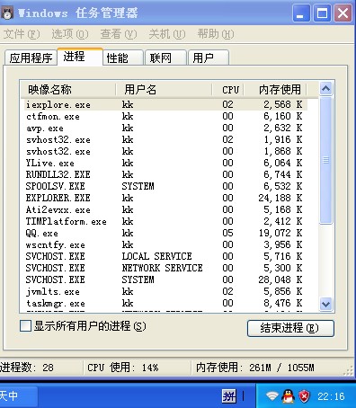Click the scroll up arrow in process list
This screenshot has width=356, height=408.
coord(325,88)
